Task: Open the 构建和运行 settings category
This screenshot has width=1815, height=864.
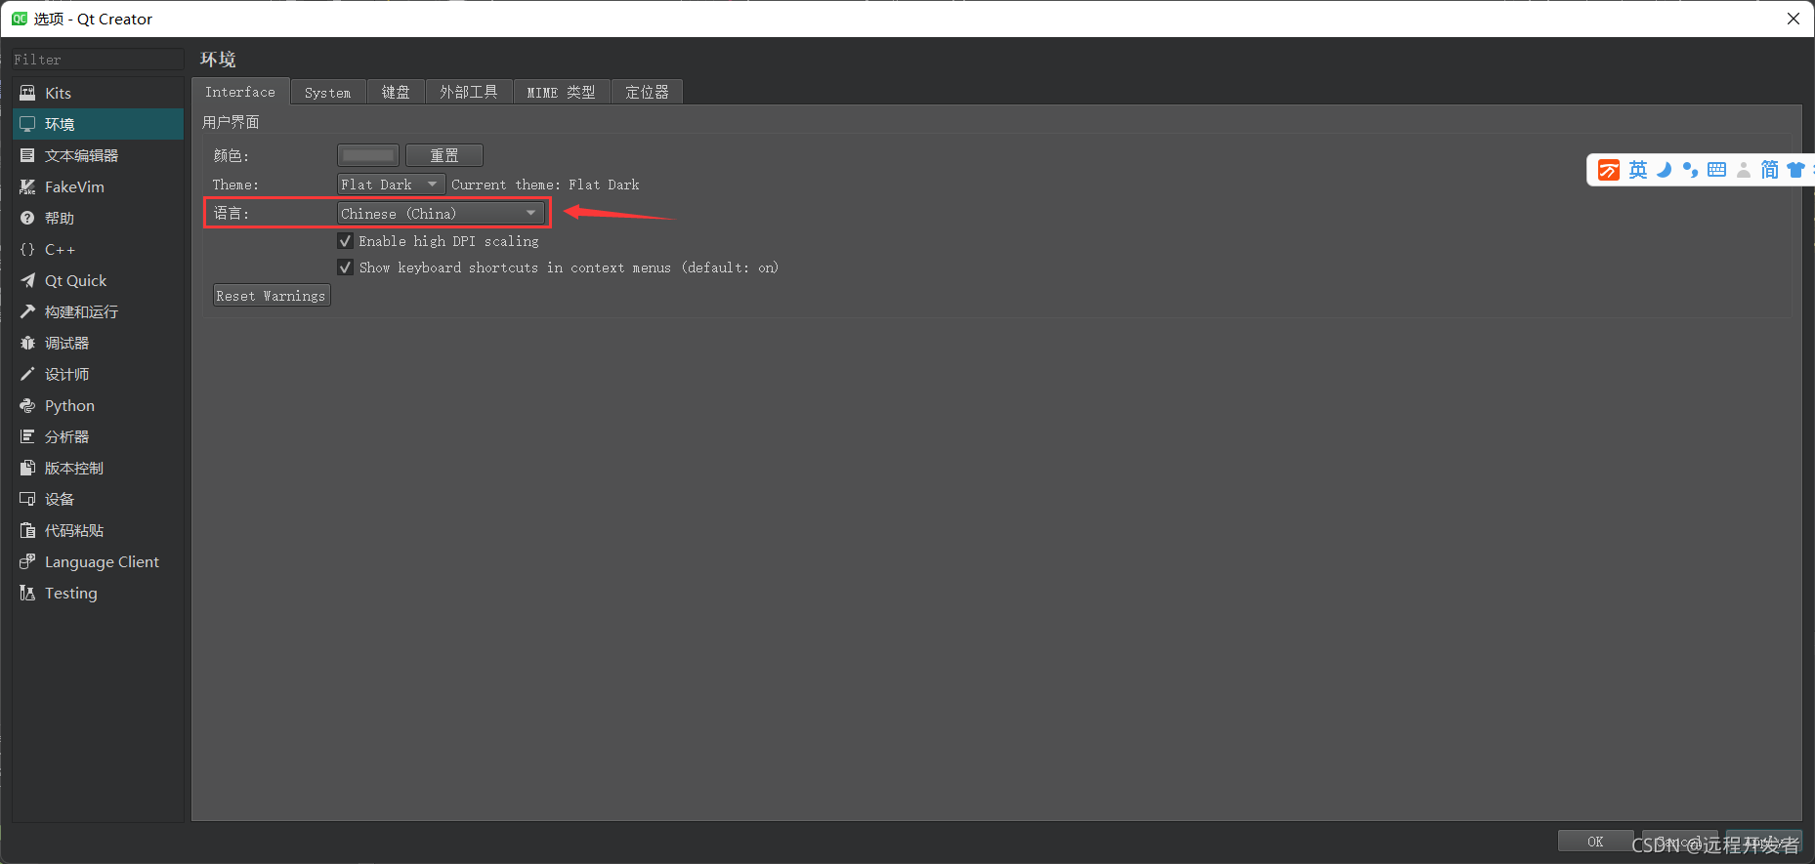Action: coord(98,311)
